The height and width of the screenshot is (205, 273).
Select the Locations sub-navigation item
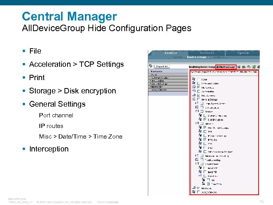tap(218, 57)
